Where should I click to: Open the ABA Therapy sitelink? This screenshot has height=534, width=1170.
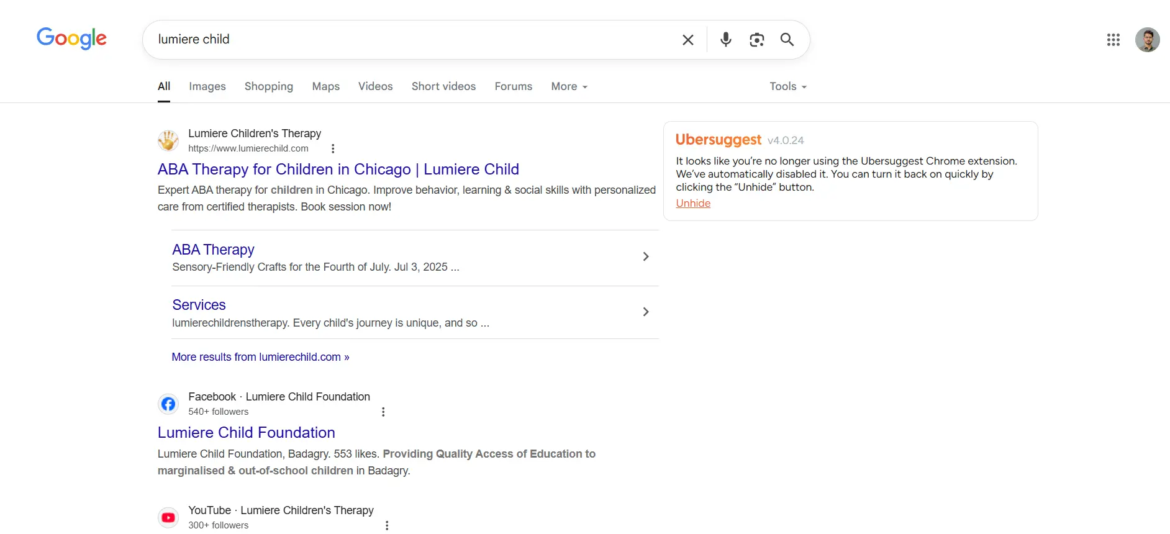[213, 250]
